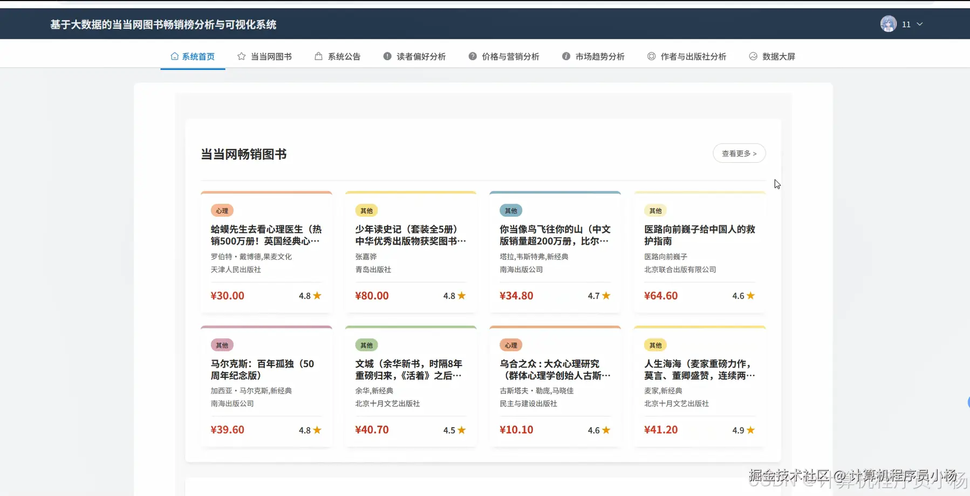
Task: Open the book 医路向前巍子给中国人的救护指南
Action: pyautogui.click(x=700, y=235)
